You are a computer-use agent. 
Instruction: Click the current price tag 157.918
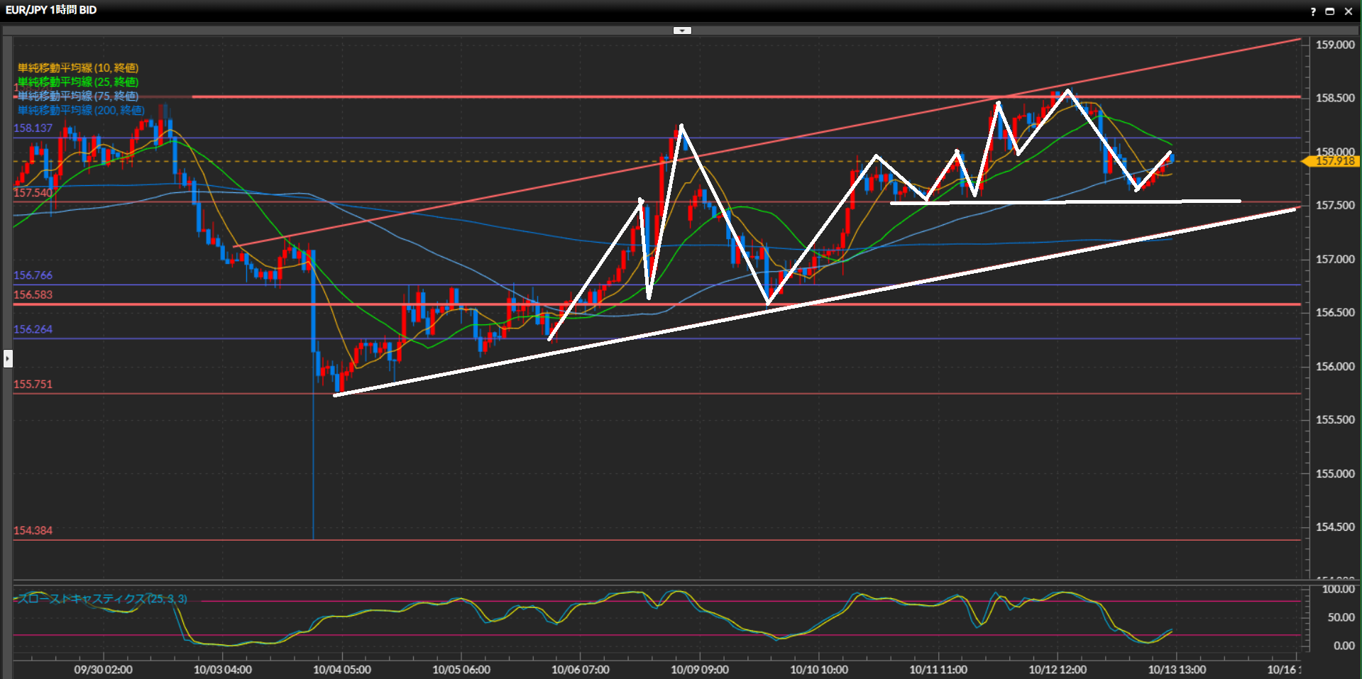(1334, 161)
